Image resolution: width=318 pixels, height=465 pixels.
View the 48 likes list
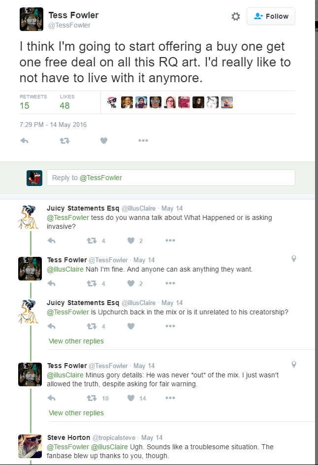tap(64, 105)
